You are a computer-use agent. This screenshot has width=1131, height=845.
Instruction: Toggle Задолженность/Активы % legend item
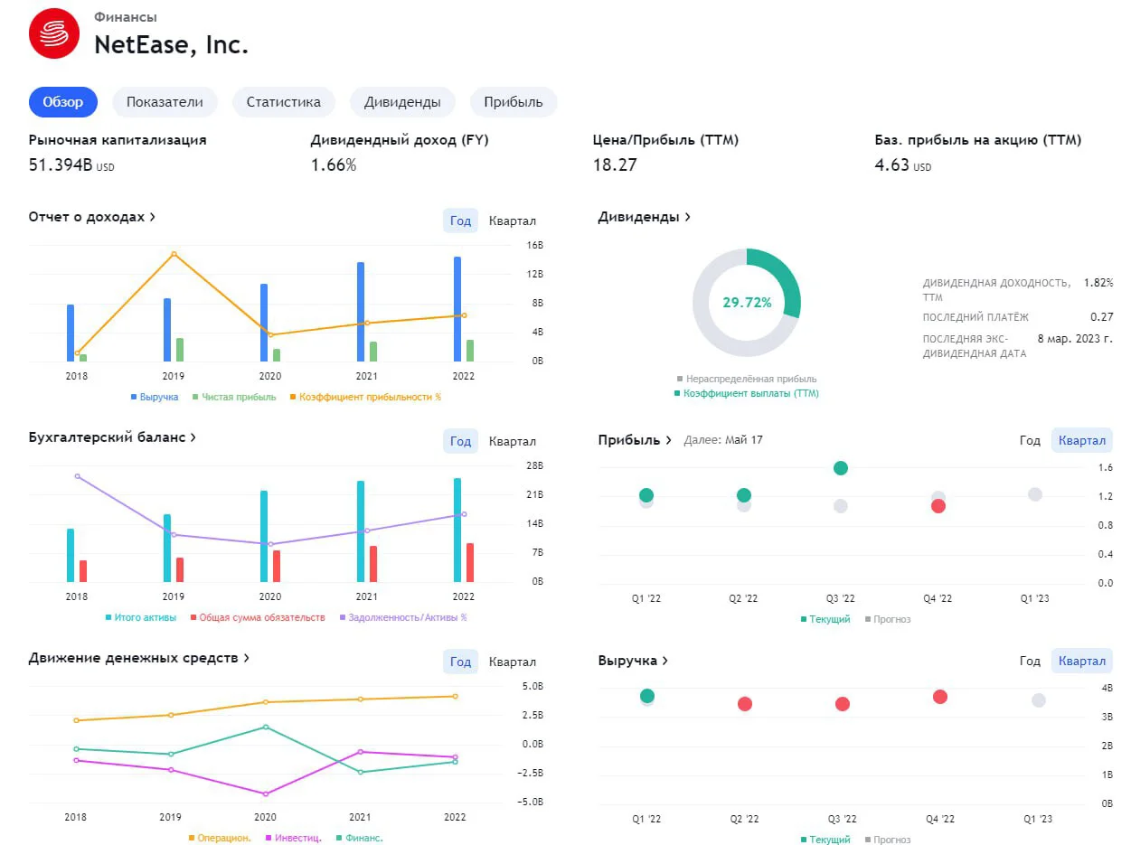(403, 617)
